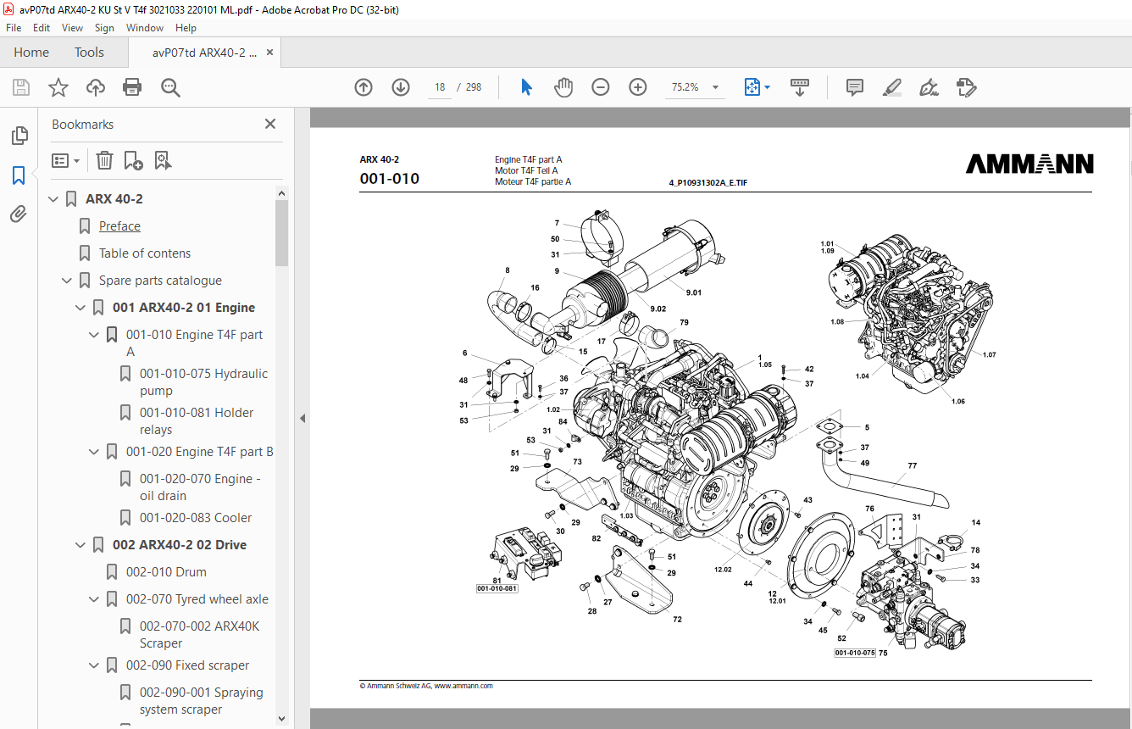Open the Edit menu
The width and height of the screenshot is (1132, 729).
pos(42,28)
